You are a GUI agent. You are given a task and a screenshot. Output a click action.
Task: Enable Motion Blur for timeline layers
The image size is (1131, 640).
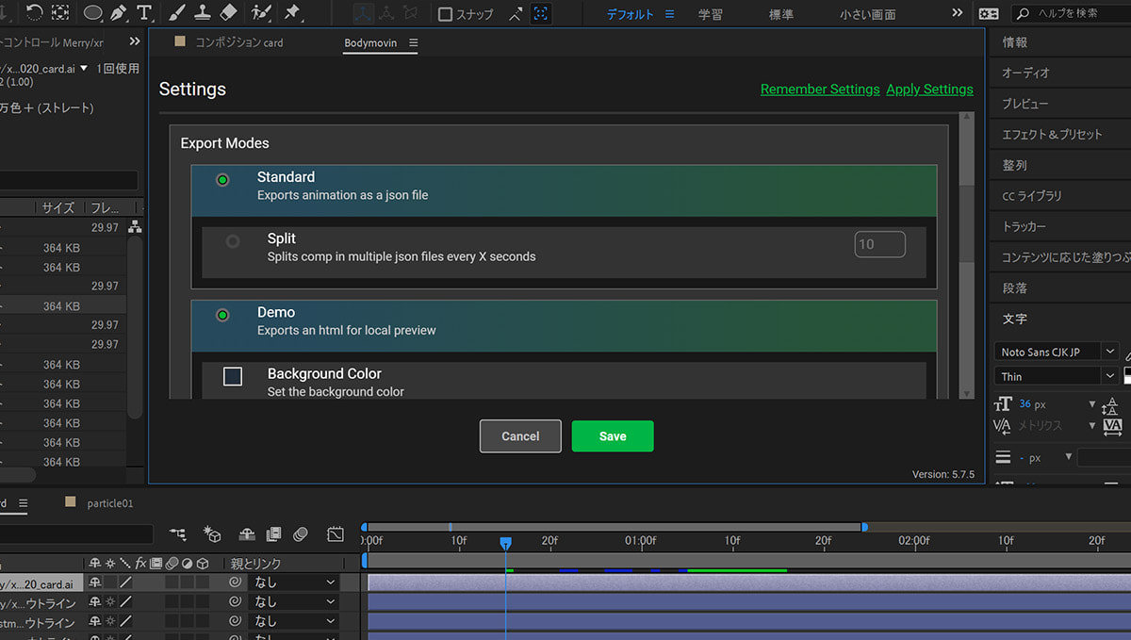coord(301,534)
